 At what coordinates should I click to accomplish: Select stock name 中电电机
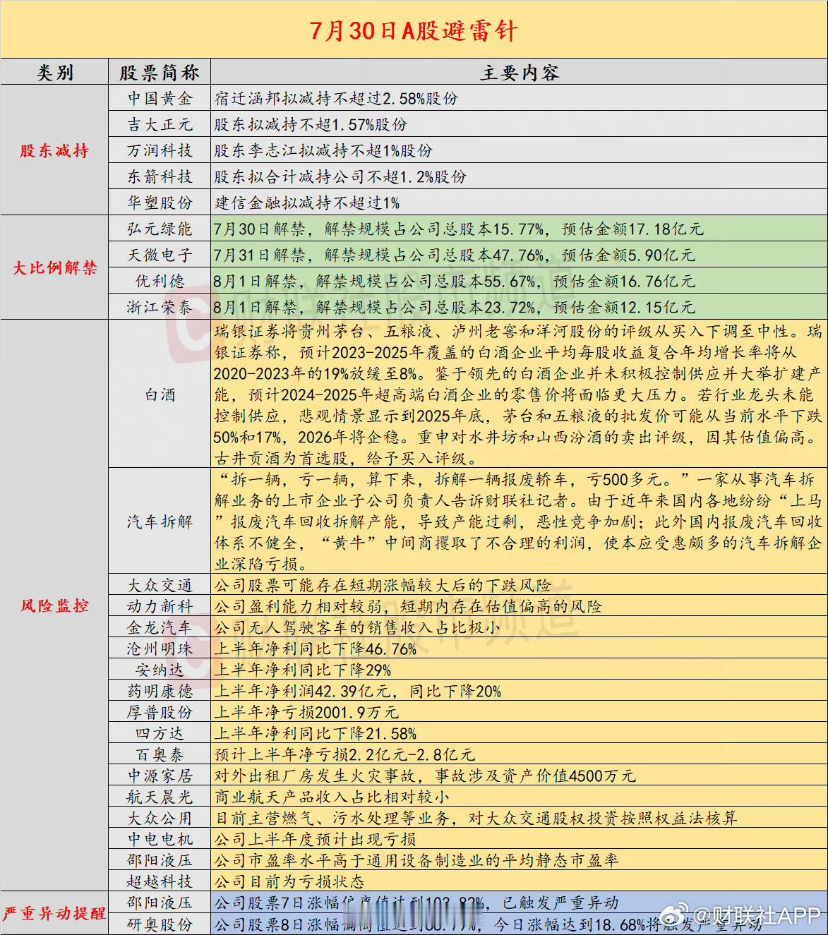[160, 839]
